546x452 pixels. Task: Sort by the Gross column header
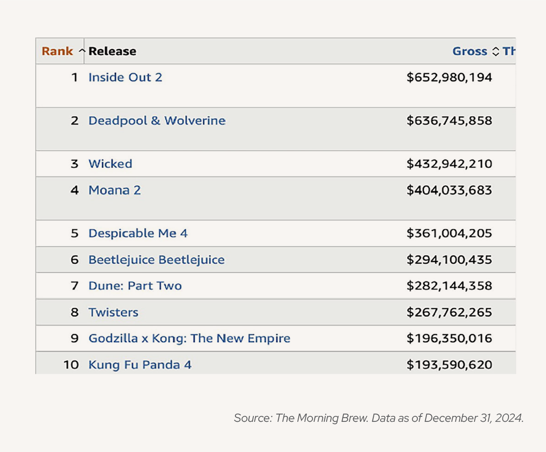tap(470, 51)
